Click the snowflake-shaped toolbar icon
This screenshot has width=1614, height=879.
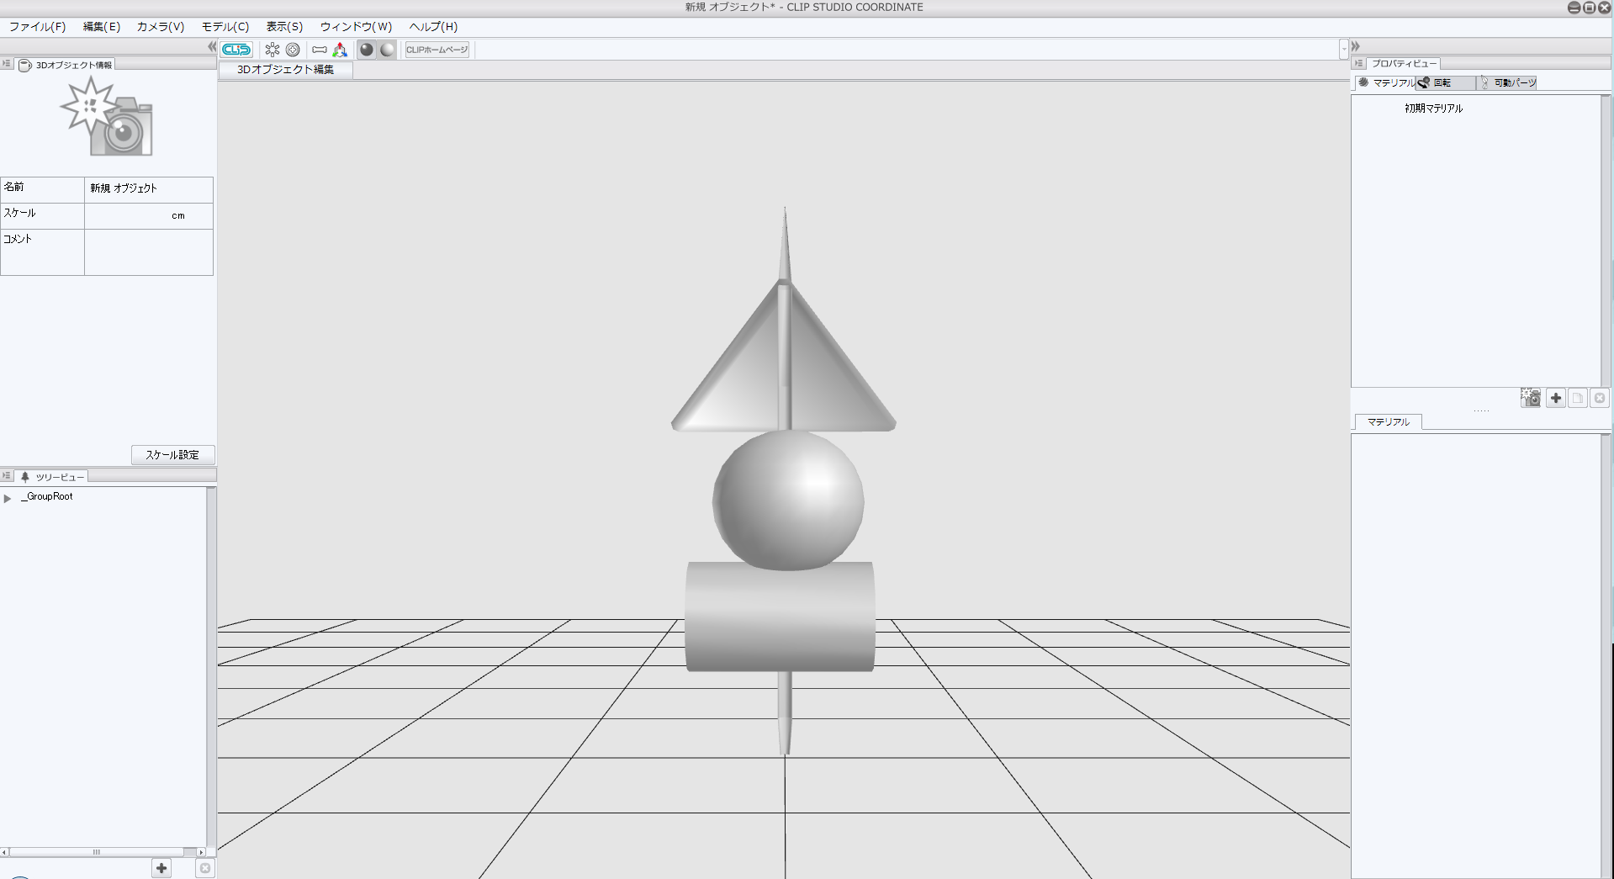coord(273,50)
